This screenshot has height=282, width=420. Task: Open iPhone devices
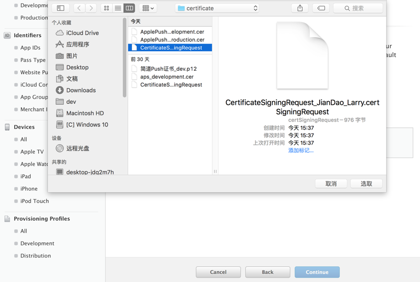pos(29,189)
